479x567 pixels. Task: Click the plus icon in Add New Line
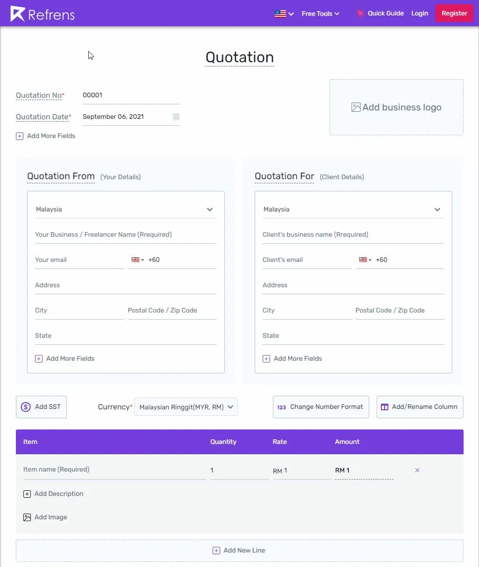pyautogui.click(x=216, y=551)
